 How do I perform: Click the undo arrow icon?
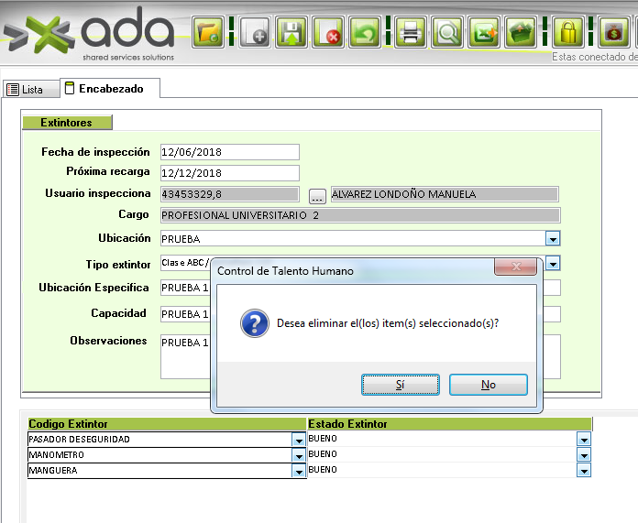tap(367, 33)
